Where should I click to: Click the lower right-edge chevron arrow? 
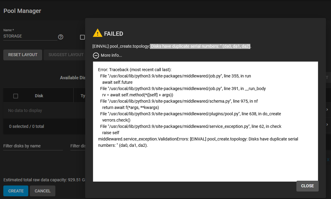click(327, 125)
